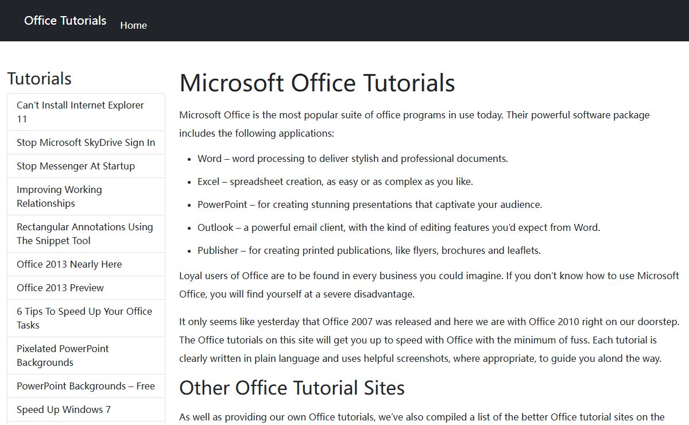Click paragraph mentioning Office 2007 was released

pyautogui.click(x=429, y=340)
